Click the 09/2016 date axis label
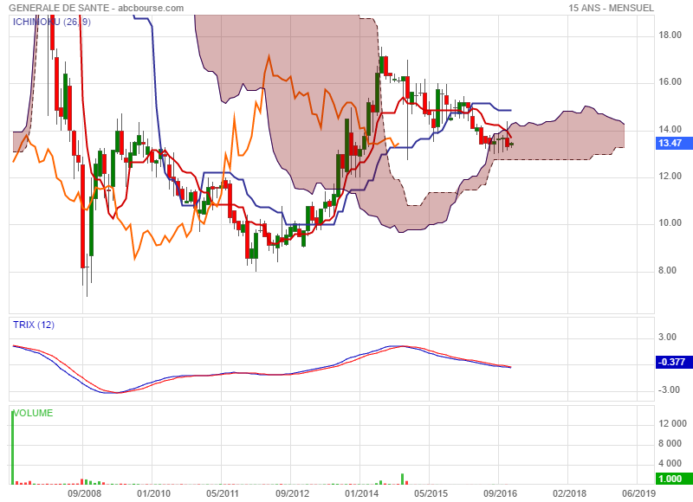The image size is (693, 502). [500, 493]
